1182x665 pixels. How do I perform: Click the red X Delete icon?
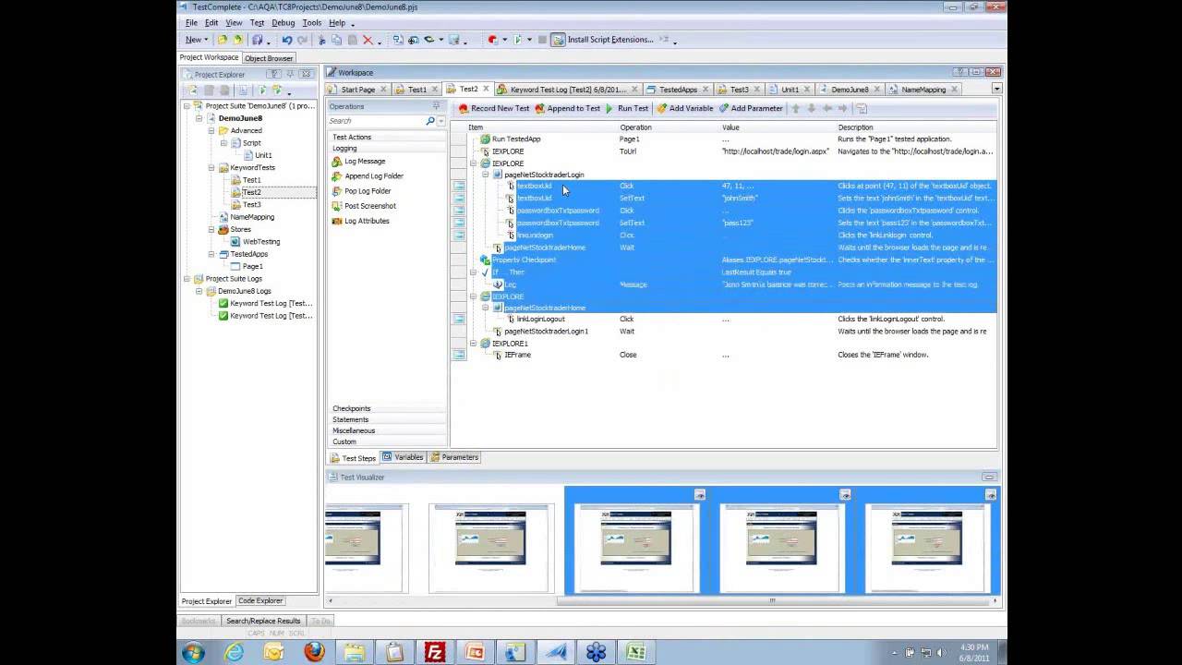tap(368, 40)
